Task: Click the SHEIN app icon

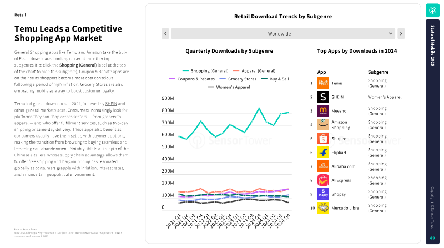Action: tap(323, 97)
